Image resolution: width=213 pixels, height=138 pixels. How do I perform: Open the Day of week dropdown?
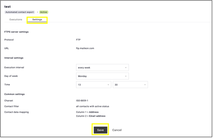(x=102, y=76)
